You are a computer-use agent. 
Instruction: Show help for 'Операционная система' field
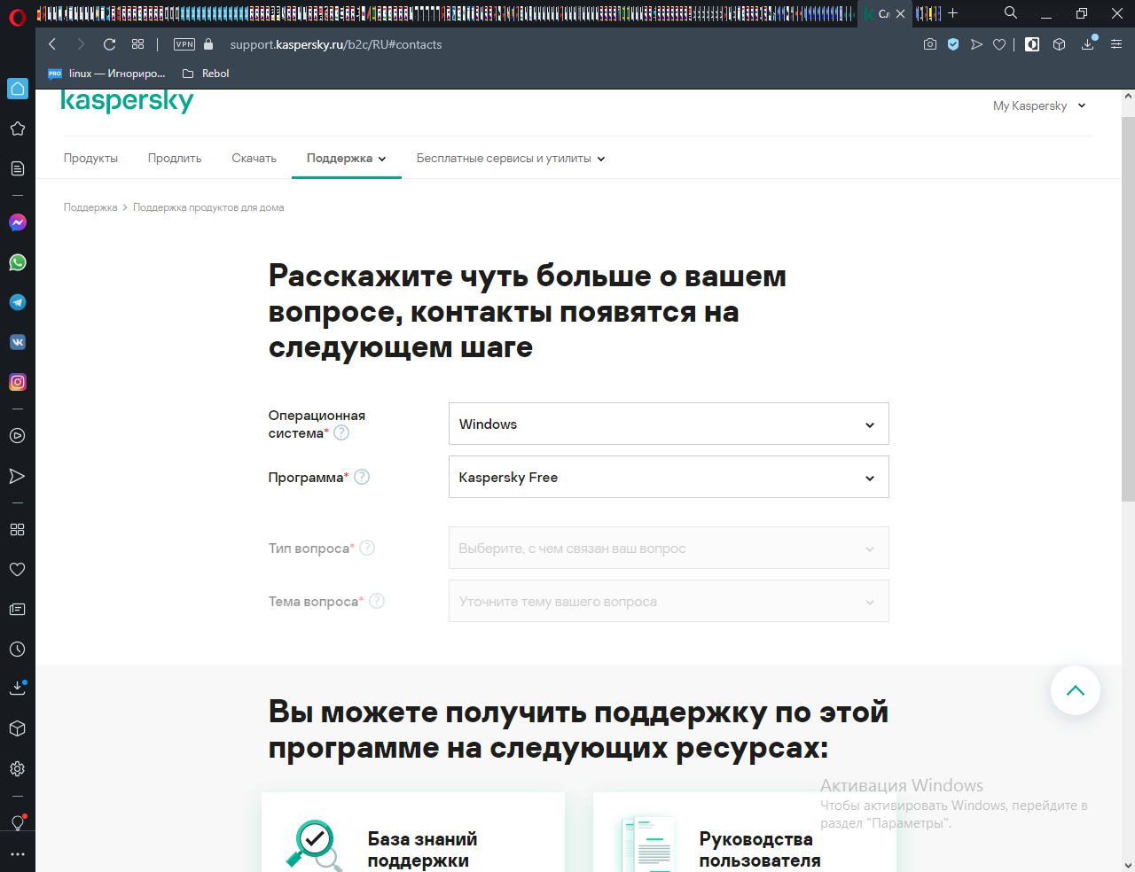click(341, 432)
